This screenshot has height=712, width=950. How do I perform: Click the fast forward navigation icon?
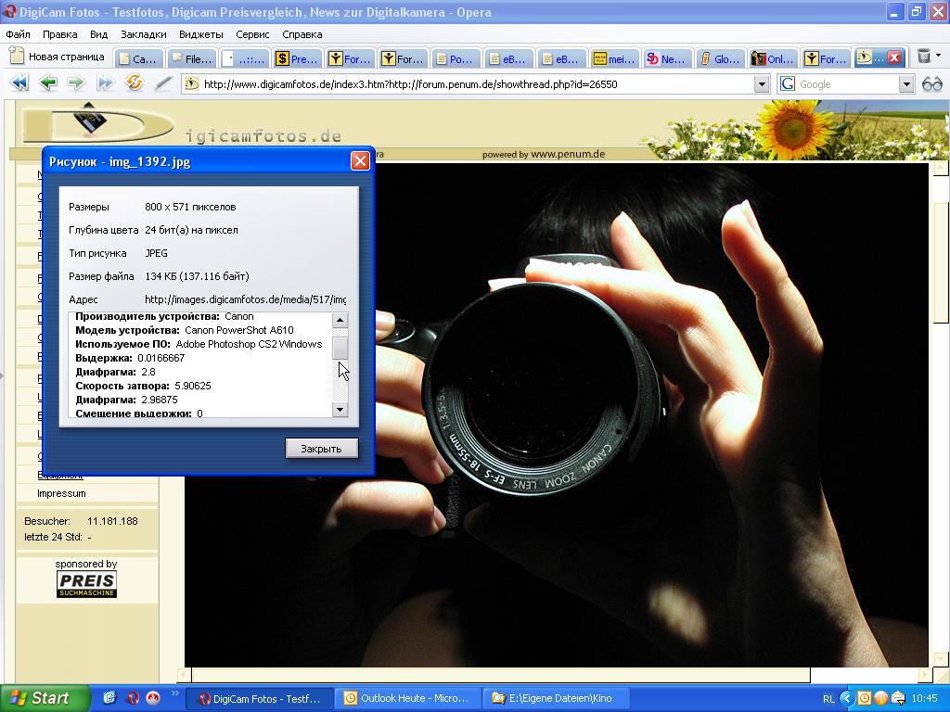pos(105,83)
